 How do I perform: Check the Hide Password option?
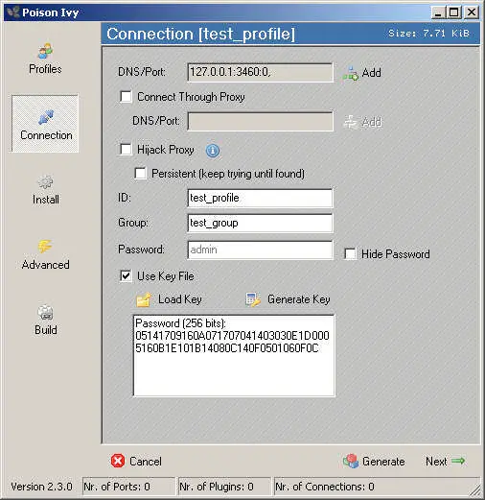coord(350,254)
